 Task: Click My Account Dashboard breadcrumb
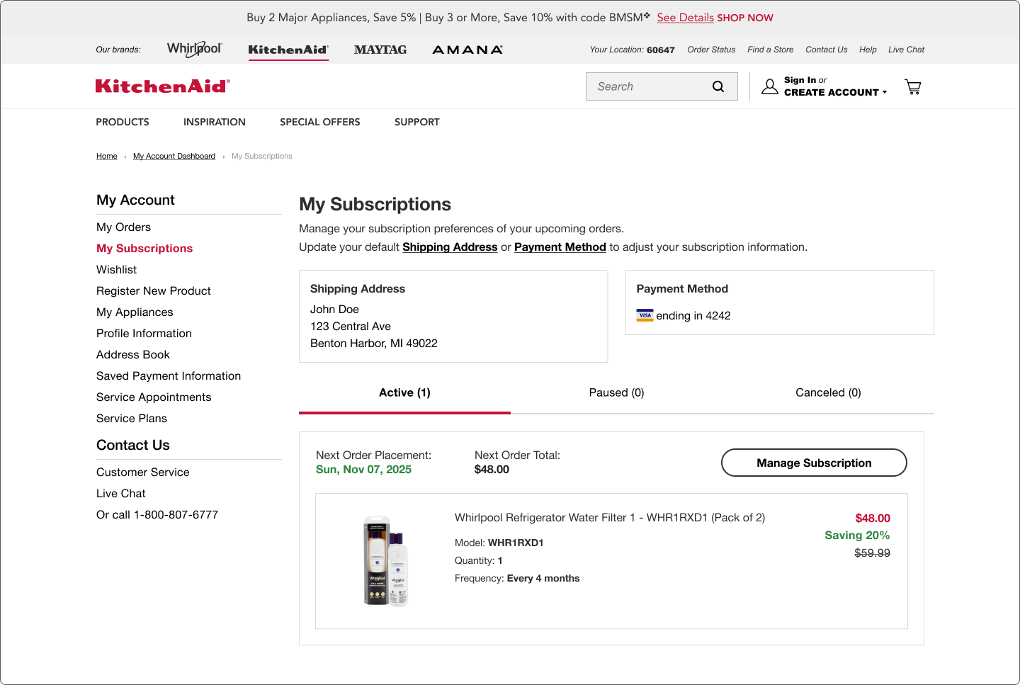click(x=174, y=156)
